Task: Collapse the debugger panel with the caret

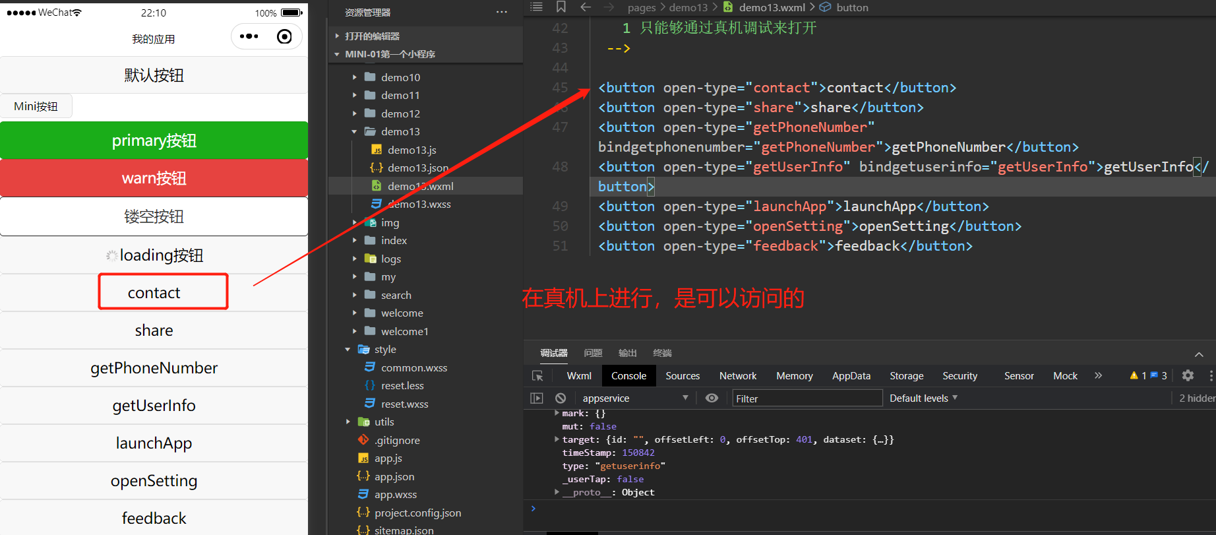Action: [1199, 354]
